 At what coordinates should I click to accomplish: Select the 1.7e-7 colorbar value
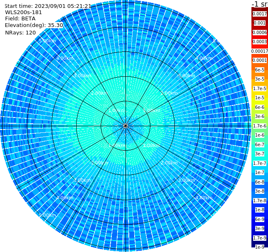260,163
